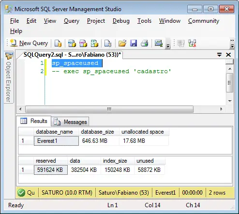Click the New Query toolbar button
This screenshot has width=239, height=214.
click(29, 43)
